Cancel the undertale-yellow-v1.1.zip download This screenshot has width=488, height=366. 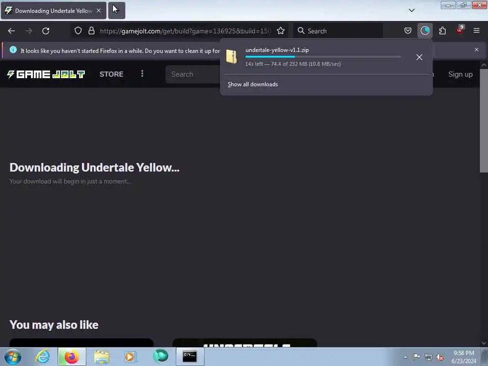(x=419, y=57)
